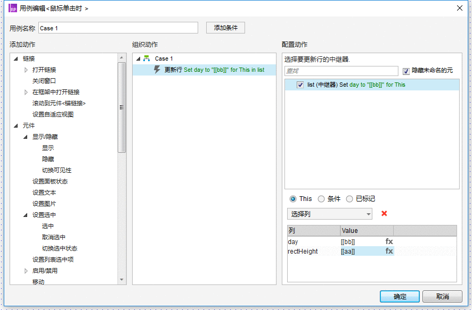The width and height of the screenshot is (472, 310).
Task: Click action list scrollbar up arrow
Action: [x=121, y=57]
